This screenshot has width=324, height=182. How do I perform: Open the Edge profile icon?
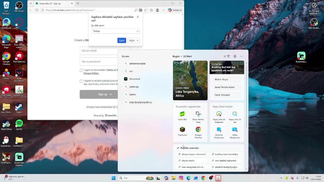[157, 10]
